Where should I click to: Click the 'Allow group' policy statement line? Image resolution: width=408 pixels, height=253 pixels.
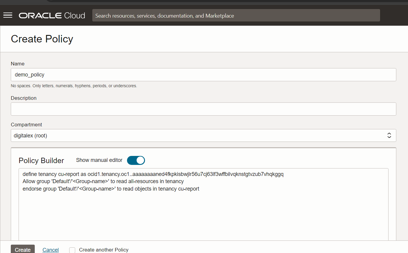[103, 181]
